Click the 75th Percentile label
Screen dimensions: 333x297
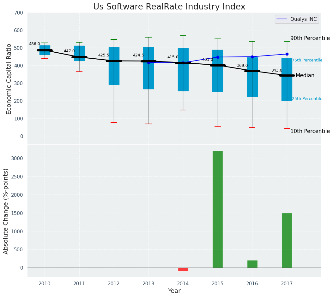pyautogui.click(x=307, y=60)
